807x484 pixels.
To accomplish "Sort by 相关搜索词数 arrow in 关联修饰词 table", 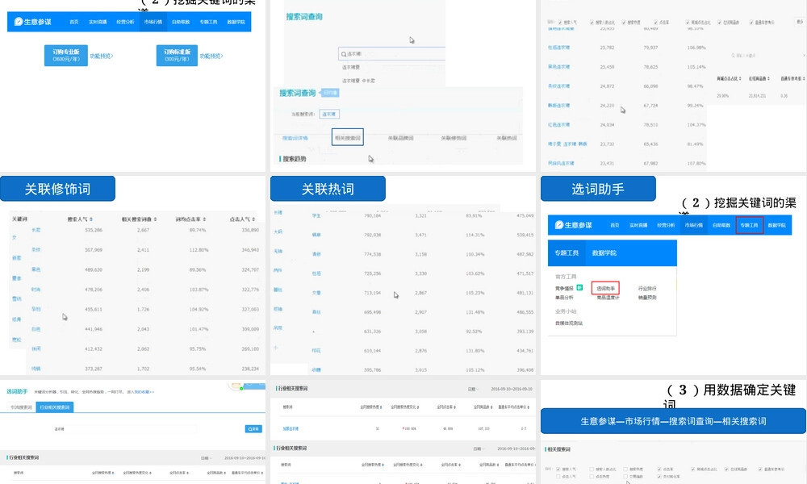I will pyautogui.click(x=156, y=219).
